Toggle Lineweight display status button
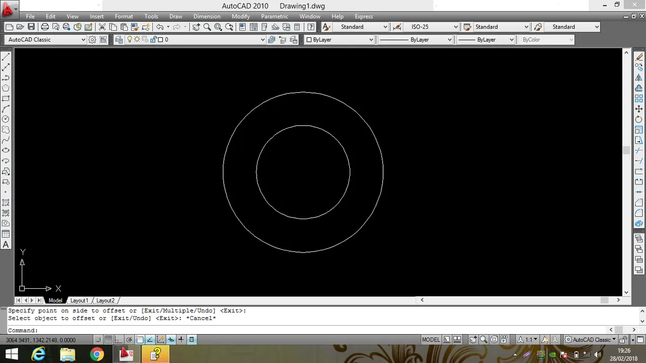This screenshot has width=646, height=363. point(181,340)
